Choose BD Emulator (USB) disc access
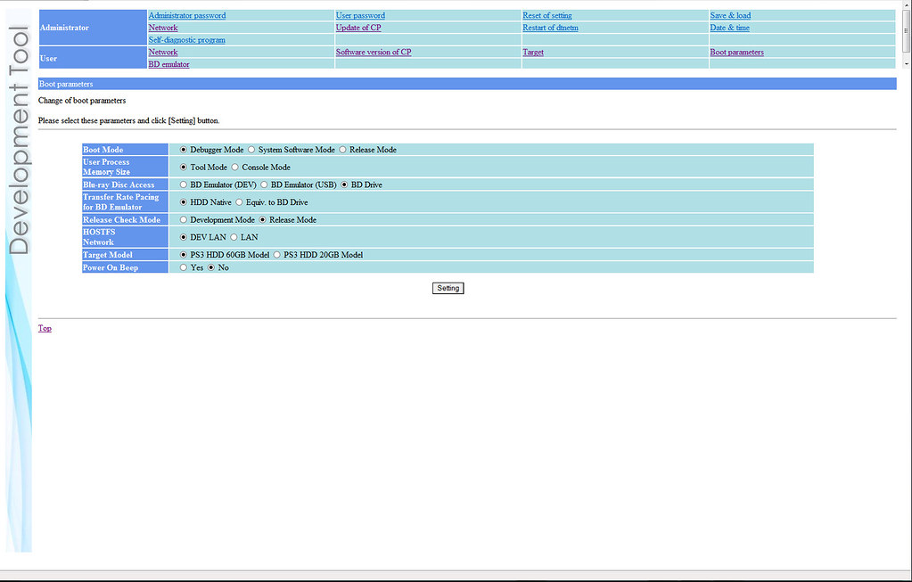 click(264, 184)
